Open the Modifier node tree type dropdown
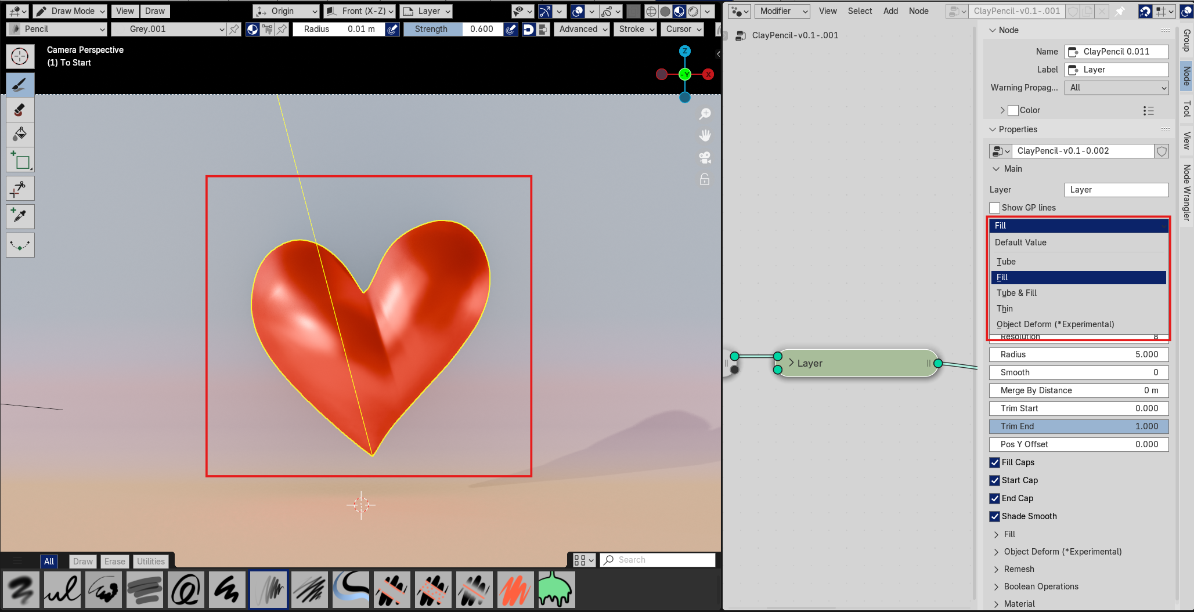The height and width of the screenshot is (612, 1194). (781, 11)
